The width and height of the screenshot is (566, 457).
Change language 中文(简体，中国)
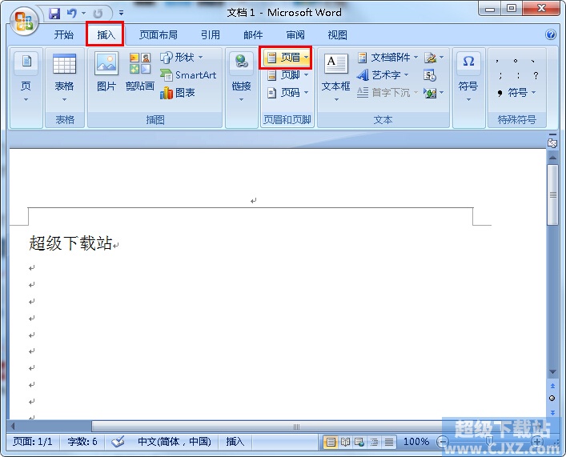(x=175, y=442)
